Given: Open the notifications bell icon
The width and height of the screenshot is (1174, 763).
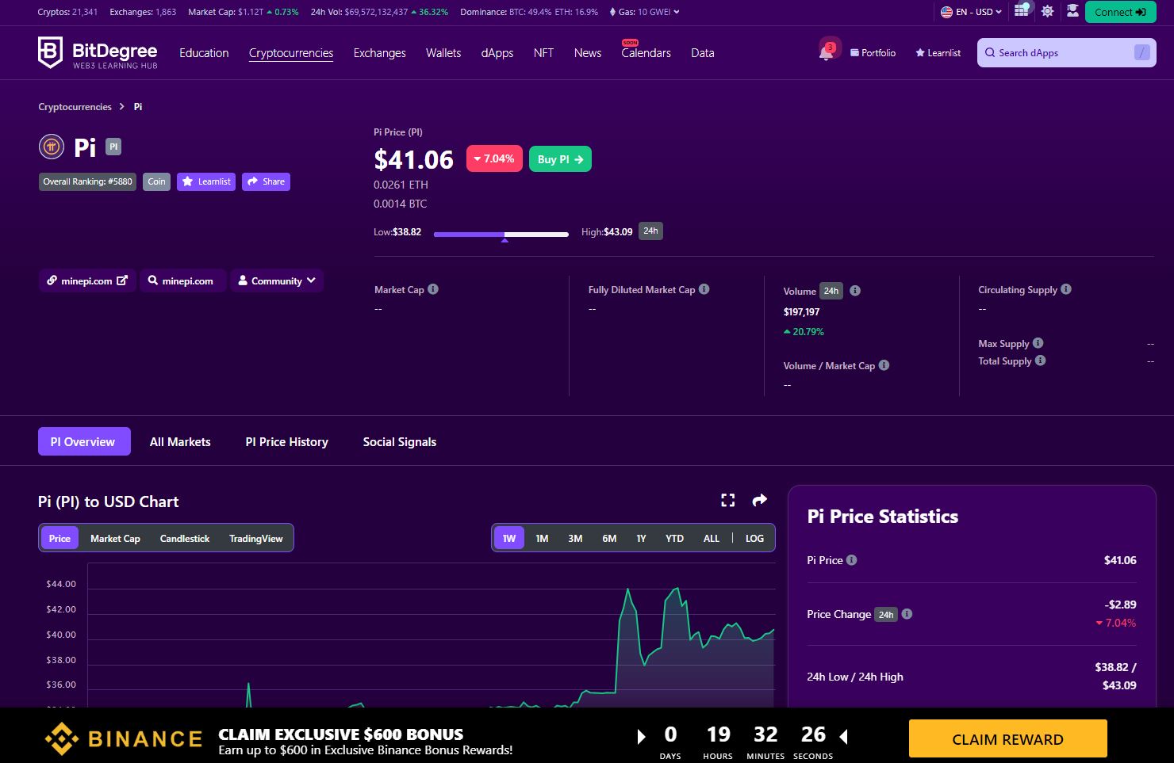Looking at the screenshot, I should click(826, 52).
